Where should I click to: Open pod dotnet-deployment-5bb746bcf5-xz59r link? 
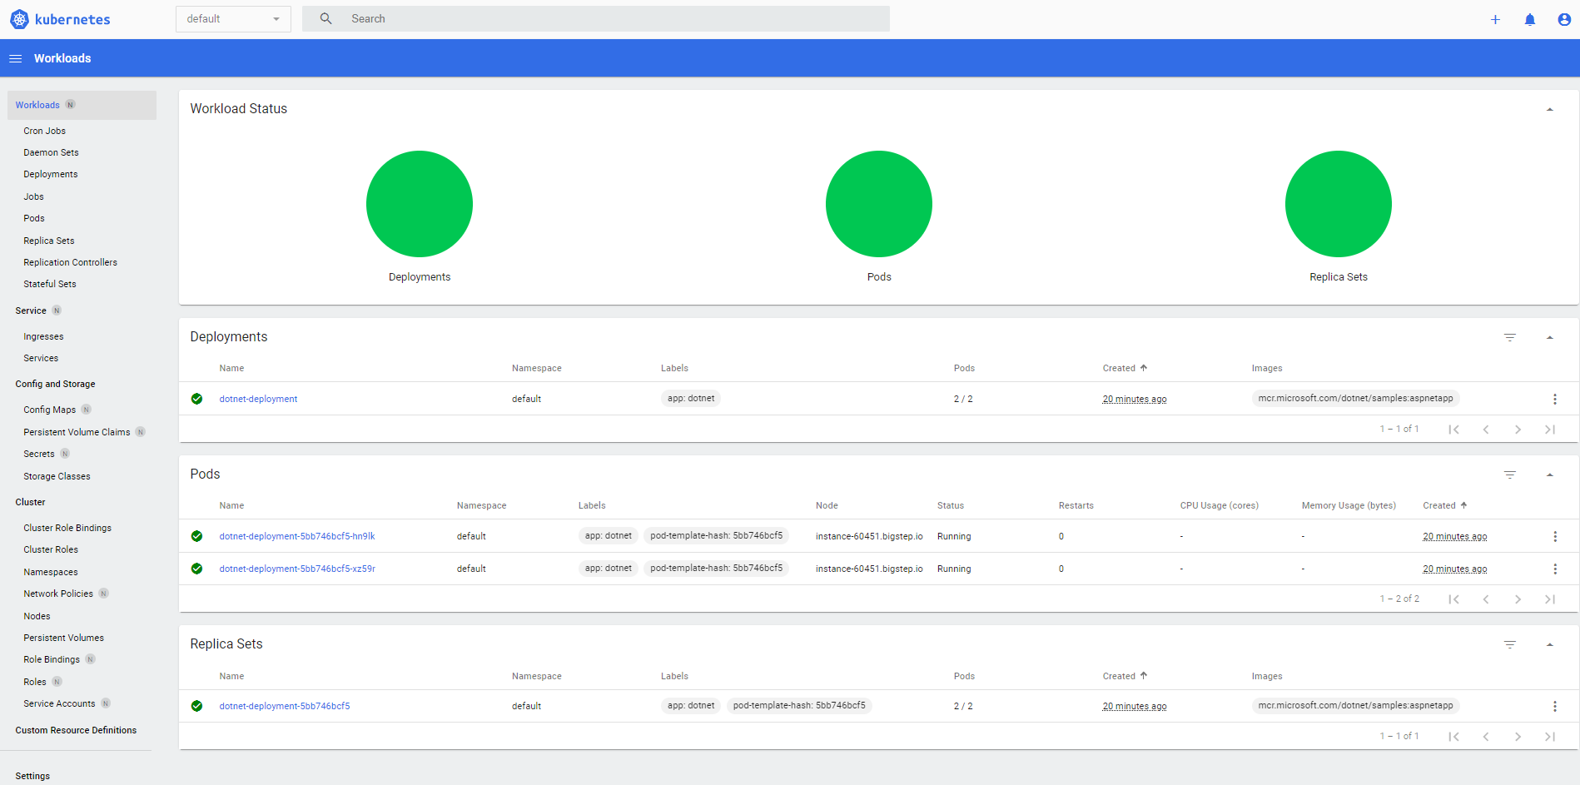click(x=297, y=569)
